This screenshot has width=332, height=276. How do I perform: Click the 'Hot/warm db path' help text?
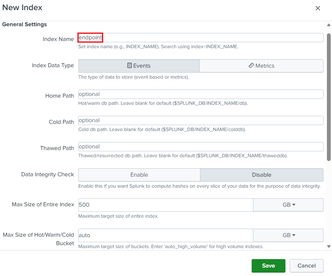pos(163,103)
